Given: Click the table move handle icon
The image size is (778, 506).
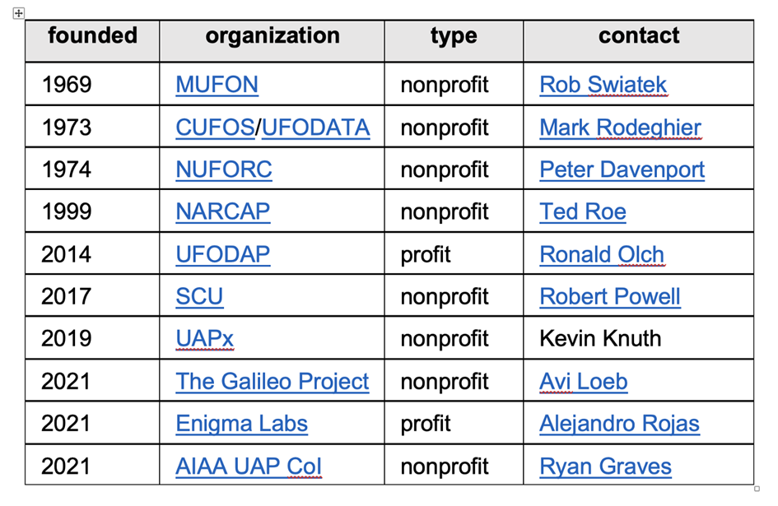Looking at the screenshot, I should tap(18, 13).
